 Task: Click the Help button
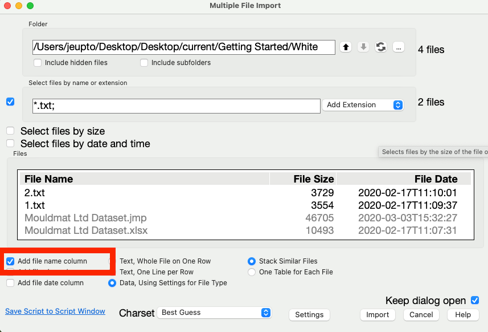(463, 315)
